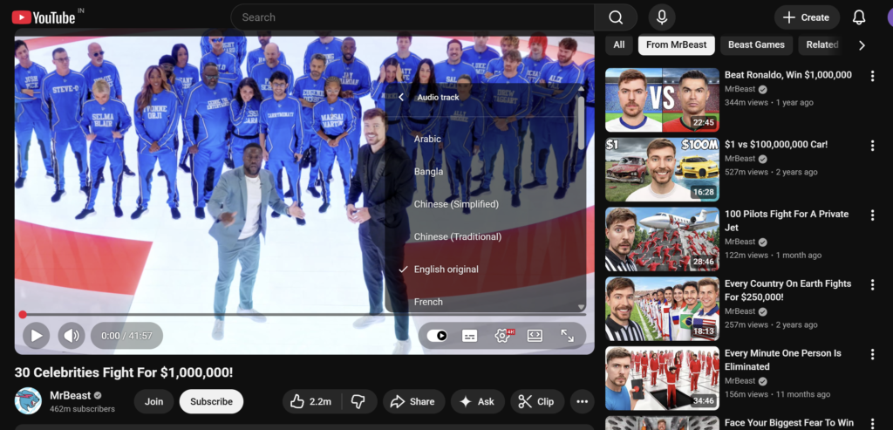This screenshot has width=893, height=430.
Task: Open title Every Country On Earth Fights
Action: pos(787,290)
